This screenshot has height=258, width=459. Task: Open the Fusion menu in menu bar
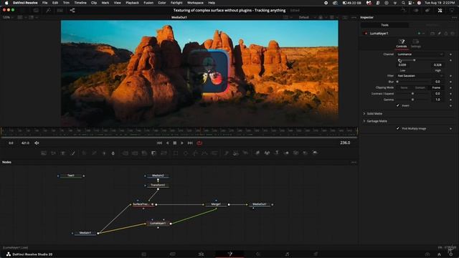point(148,3)
